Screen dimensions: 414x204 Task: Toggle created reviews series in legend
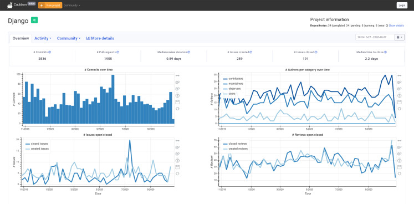(x=236, y=149)
